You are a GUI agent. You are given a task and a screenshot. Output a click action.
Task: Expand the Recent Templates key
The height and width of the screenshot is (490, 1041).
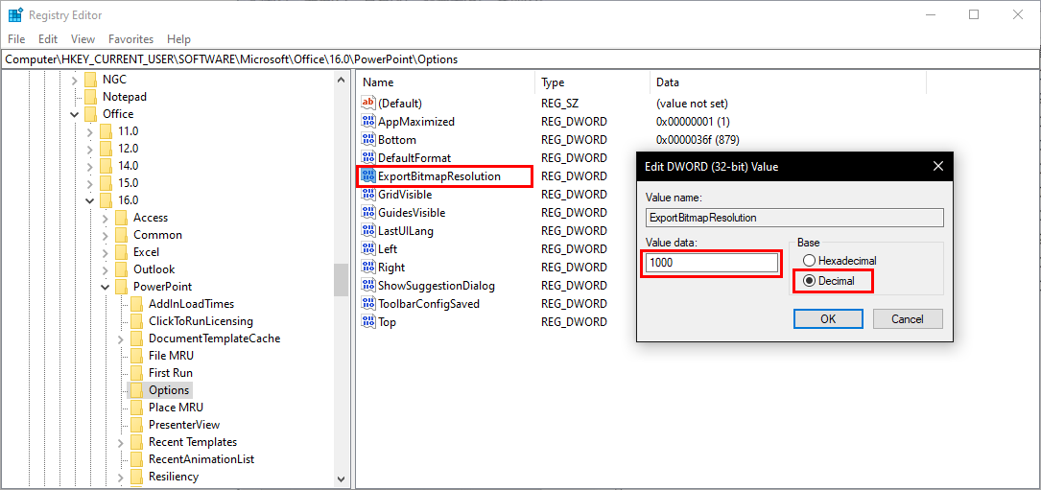121,442
